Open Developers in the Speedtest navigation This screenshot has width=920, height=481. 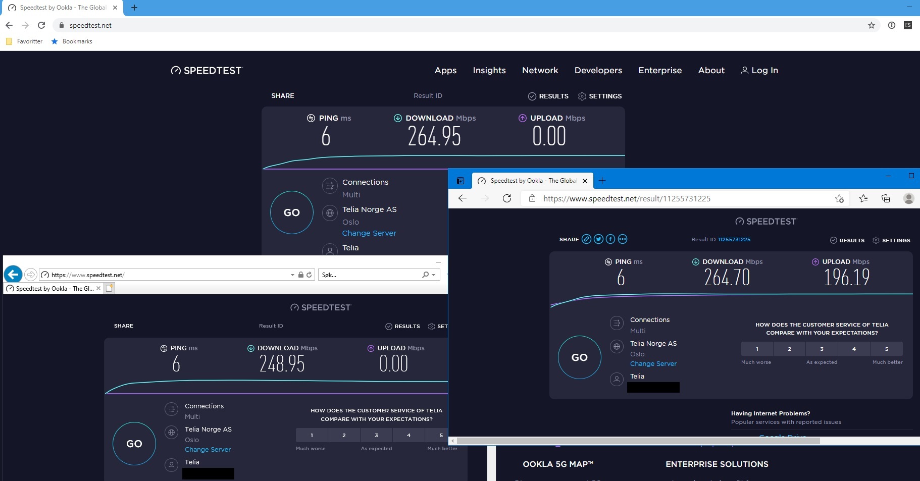click(598, 70)
